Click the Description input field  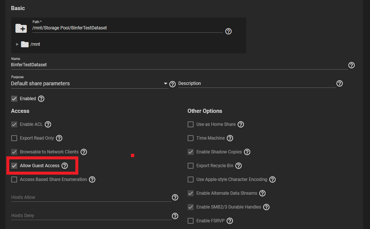point(257,83)
